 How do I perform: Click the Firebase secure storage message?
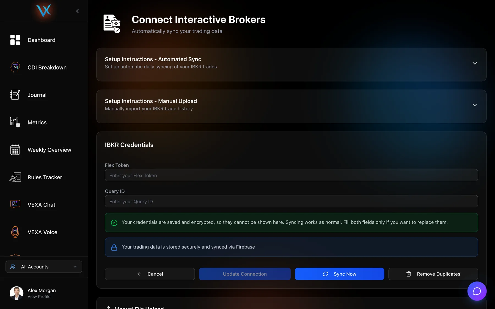(188, 247)
